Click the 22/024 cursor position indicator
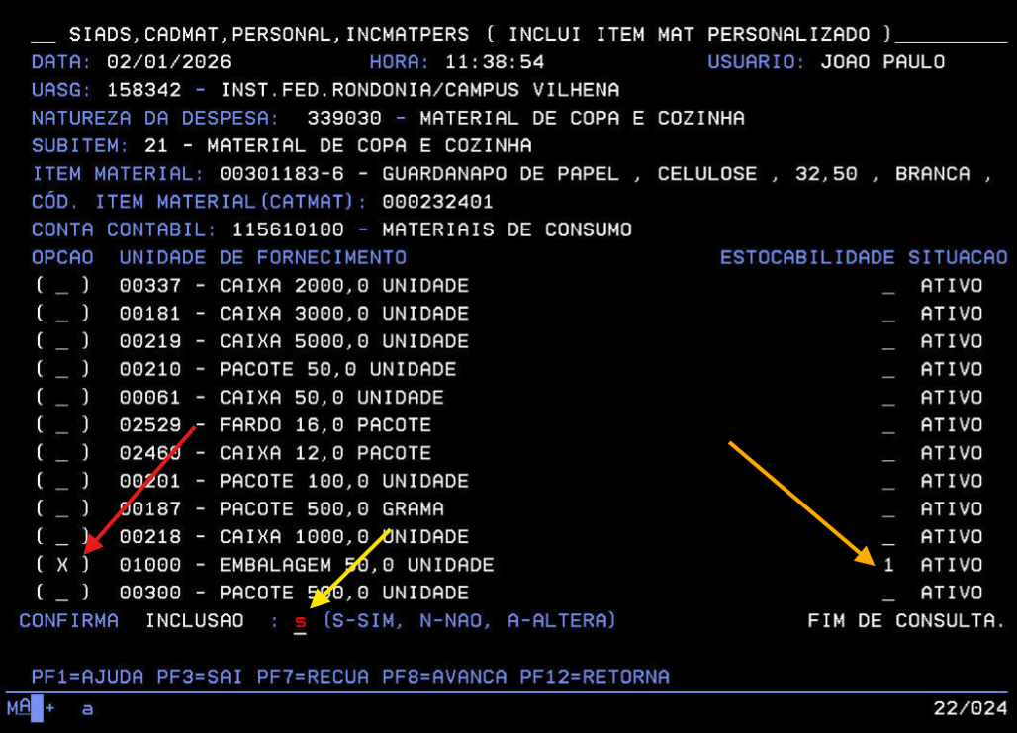Image resolution: width=1017 pixels, height=733 pixels. 970,708
